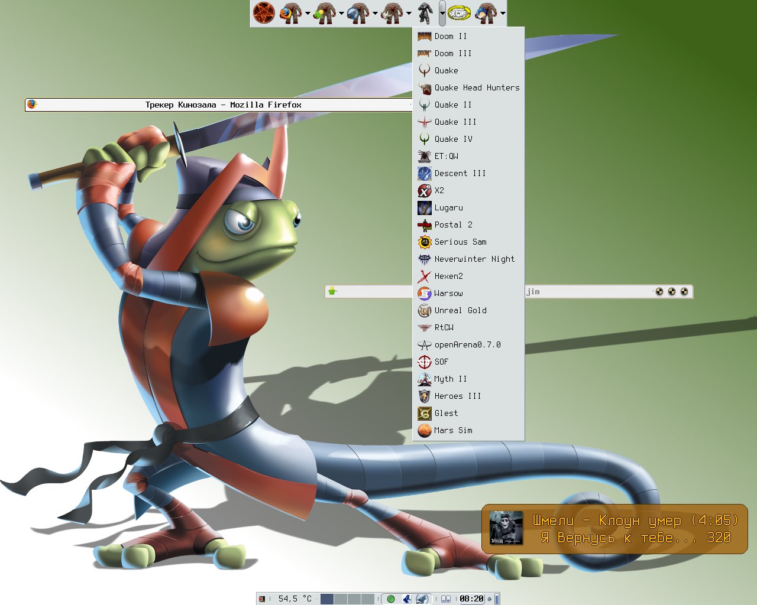Screen dimensions: 757x605
Task: Click the window list icon beside the clock
Action: [447, 599]
